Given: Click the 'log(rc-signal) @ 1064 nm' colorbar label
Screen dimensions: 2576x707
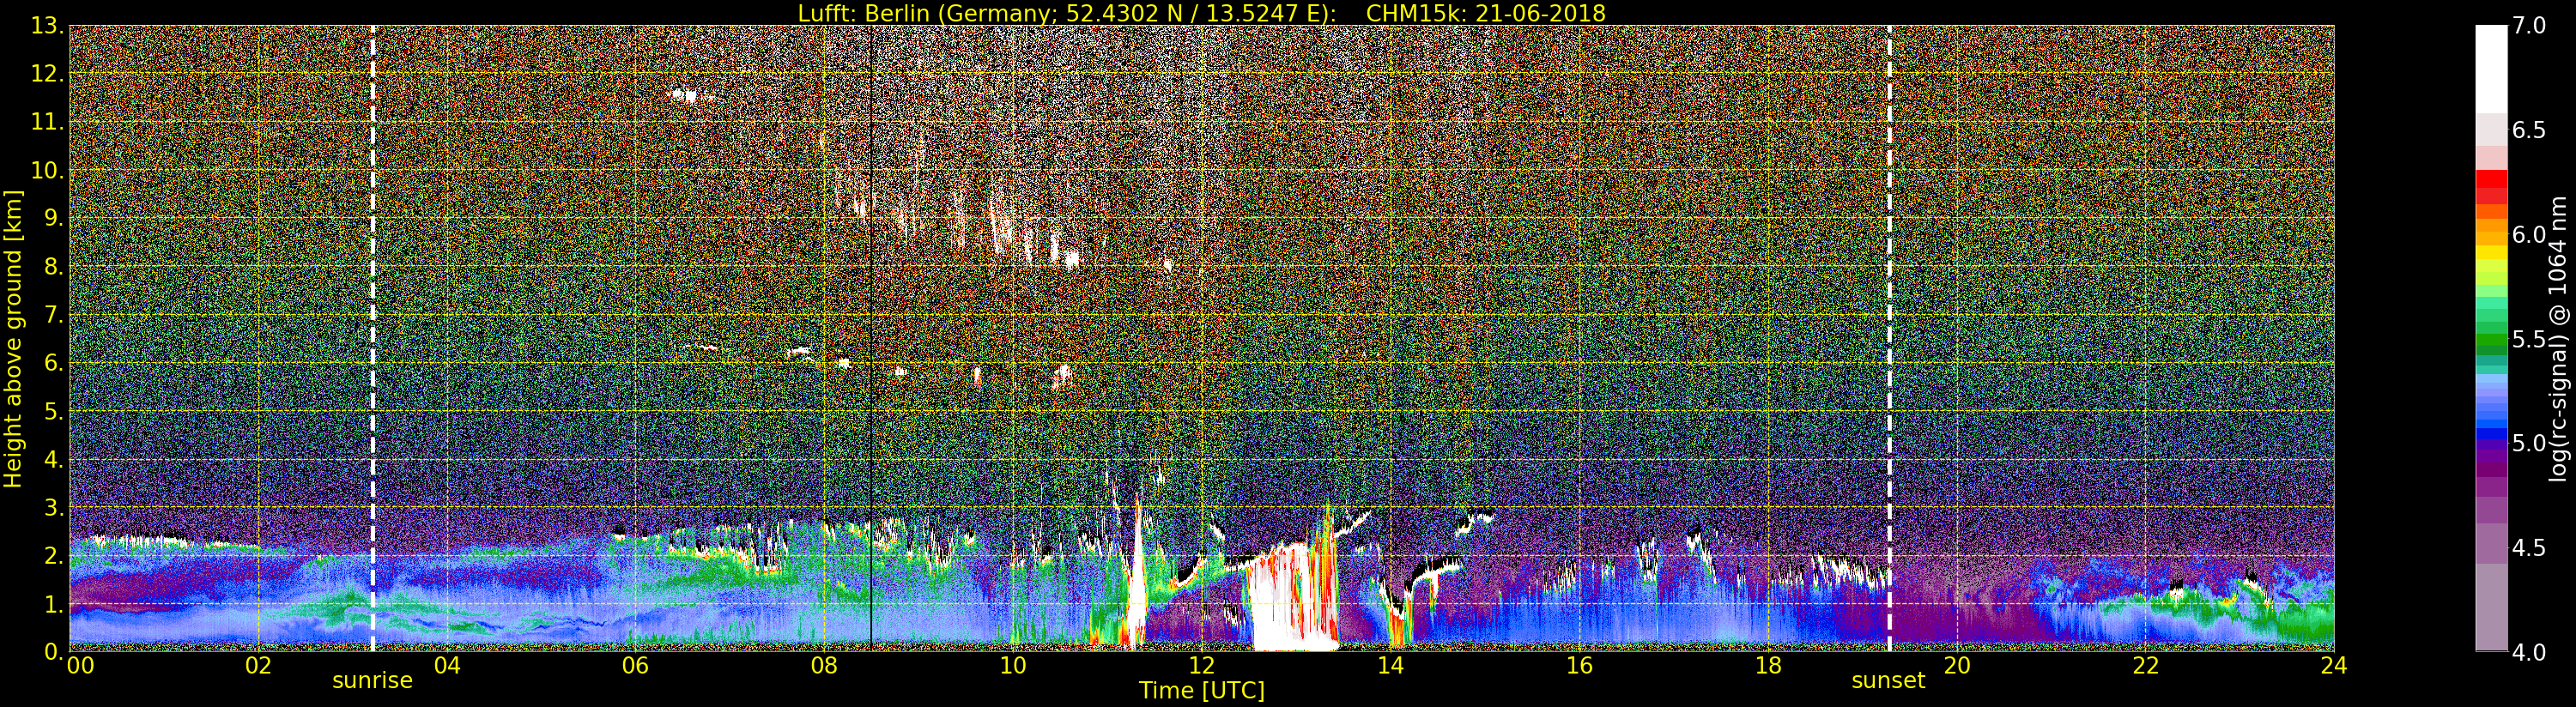Looking at the screenshot, I should (2559, 338).
